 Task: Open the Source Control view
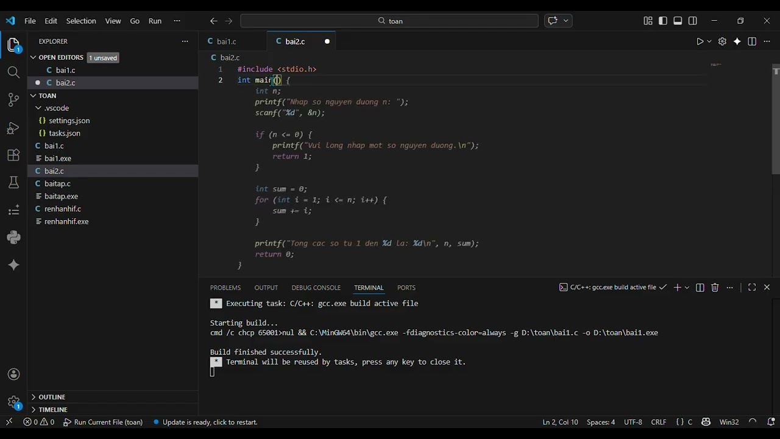(x=13, y=100)
